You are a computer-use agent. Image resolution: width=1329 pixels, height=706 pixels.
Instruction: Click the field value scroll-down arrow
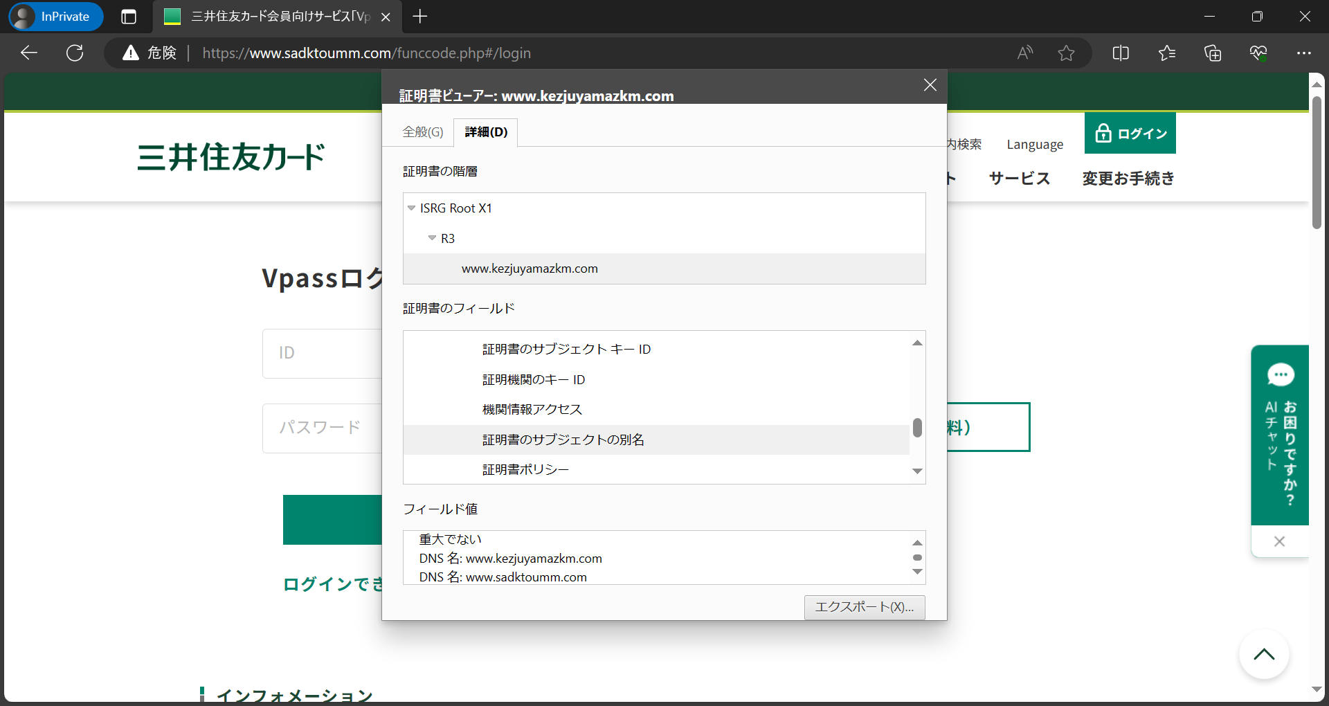tap(917, 572)
